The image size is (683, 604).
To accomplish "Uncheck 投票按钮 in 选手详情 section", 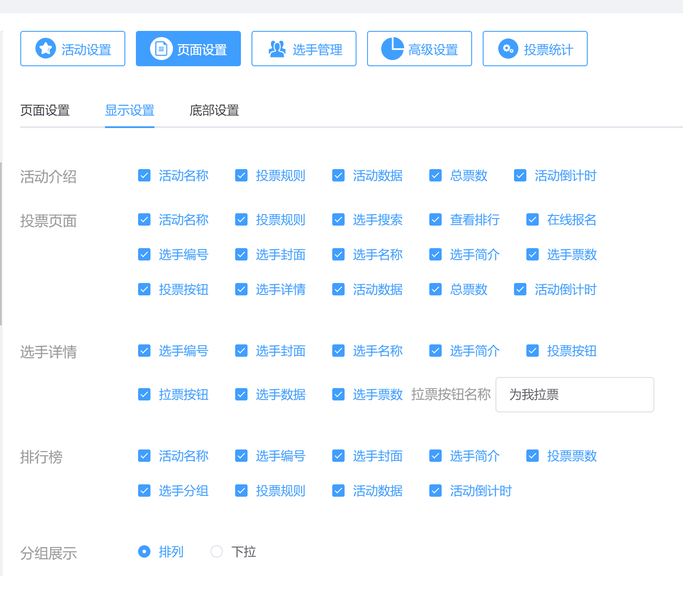I will 533,351.
